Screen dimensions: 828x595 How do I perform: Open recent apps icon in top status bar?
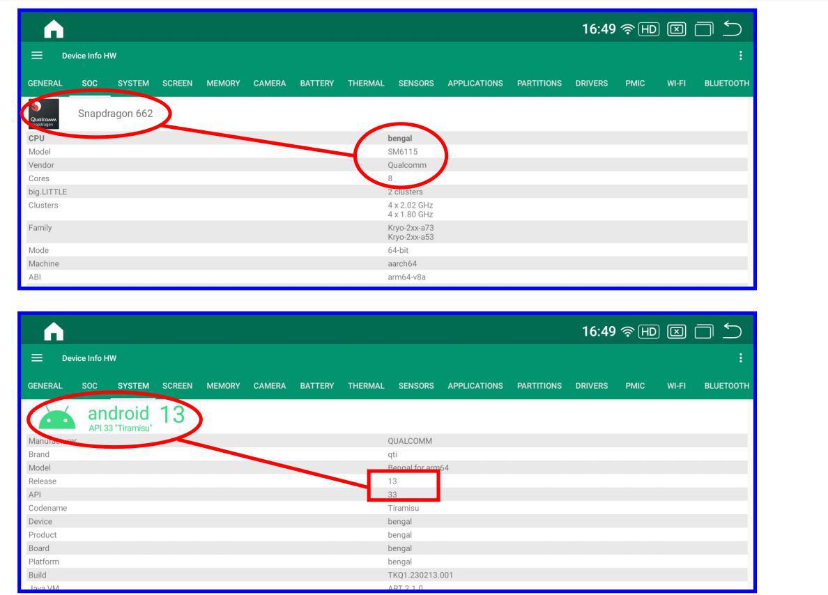click(x=704, y=29)
